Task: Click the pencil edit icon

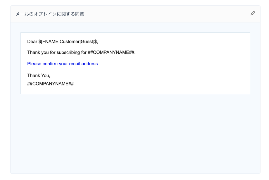Action: [x=253, y=13]
